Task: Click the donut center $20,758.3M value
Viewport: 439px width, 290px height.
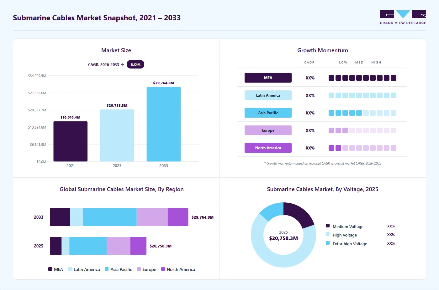Action: click(283, 238)
